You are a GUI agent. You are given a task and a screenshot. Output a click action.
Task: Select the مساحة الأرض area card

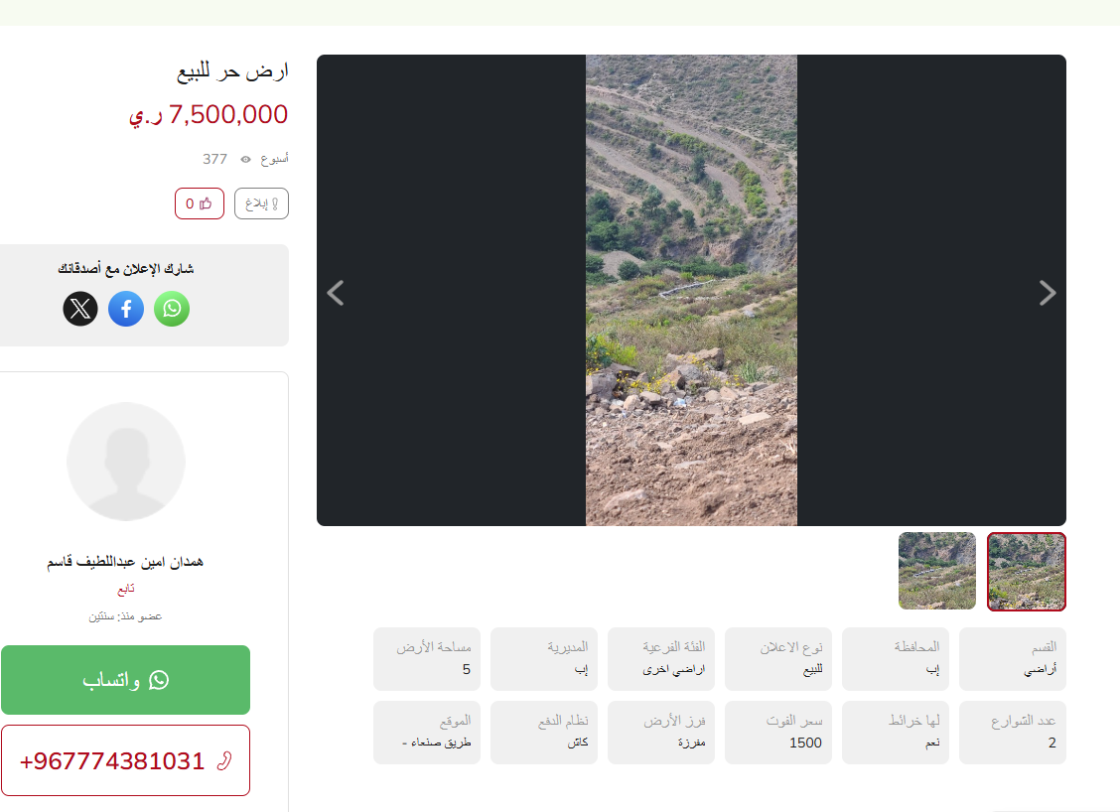tap(427, 659)
